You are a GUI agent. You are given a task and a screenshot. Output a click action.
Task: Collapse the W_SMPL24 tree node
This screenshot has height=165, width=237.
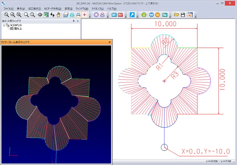click(4, 25)
